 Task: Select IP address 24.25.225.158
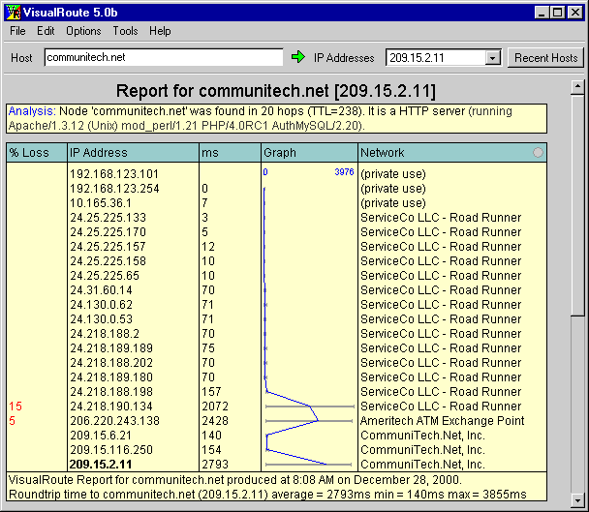[x=108, y=261]
